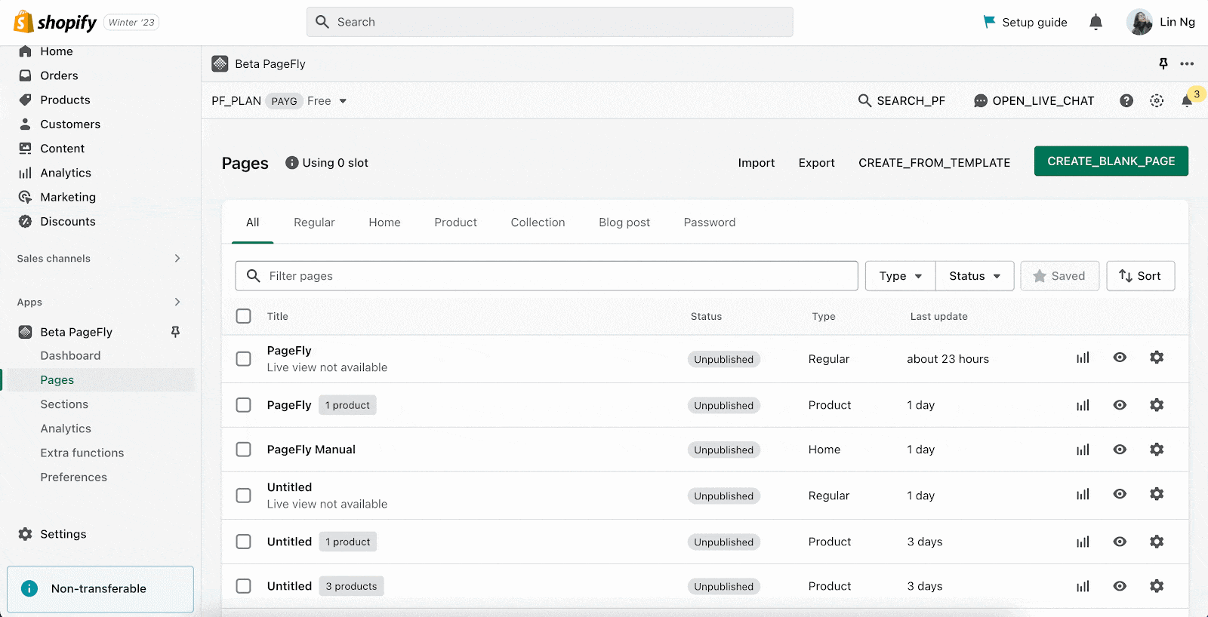Open Home in Shopify sidebar
Viewport: 1208px width, 617px height.
(x=57, y=51)
